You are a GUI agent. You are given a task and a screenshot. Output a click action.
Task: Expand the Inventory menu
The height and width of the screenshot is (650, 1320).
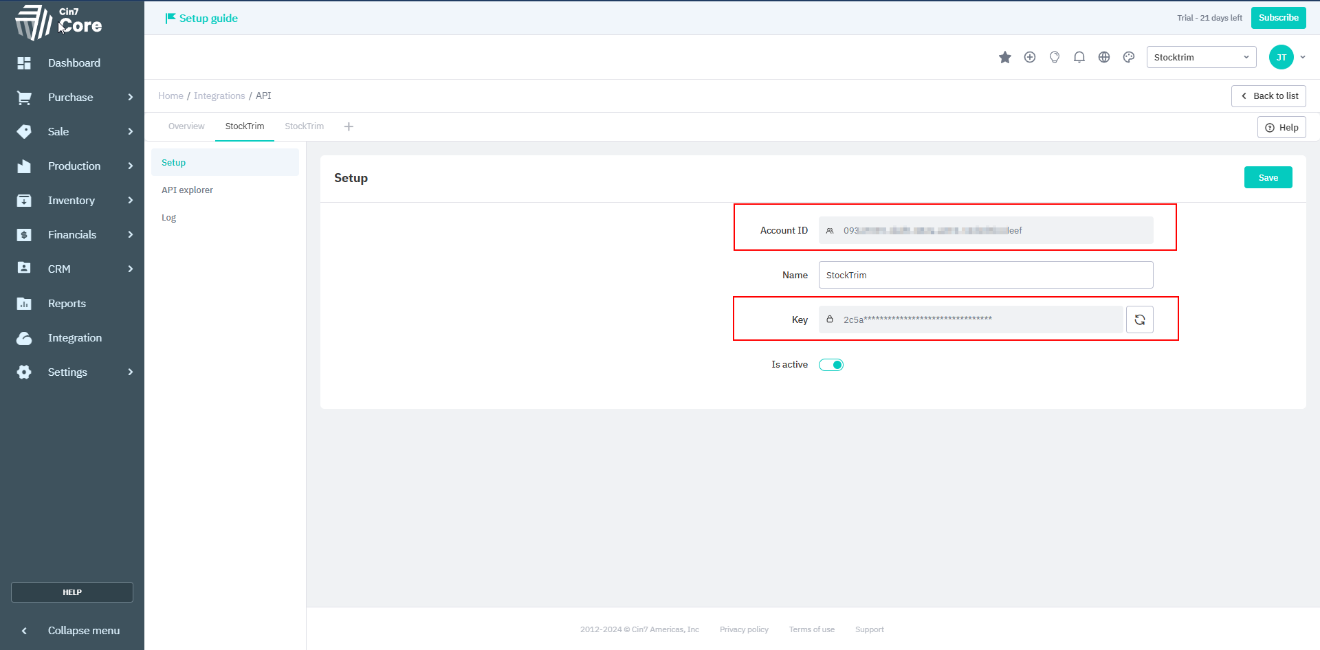click(x=72, y=201)
